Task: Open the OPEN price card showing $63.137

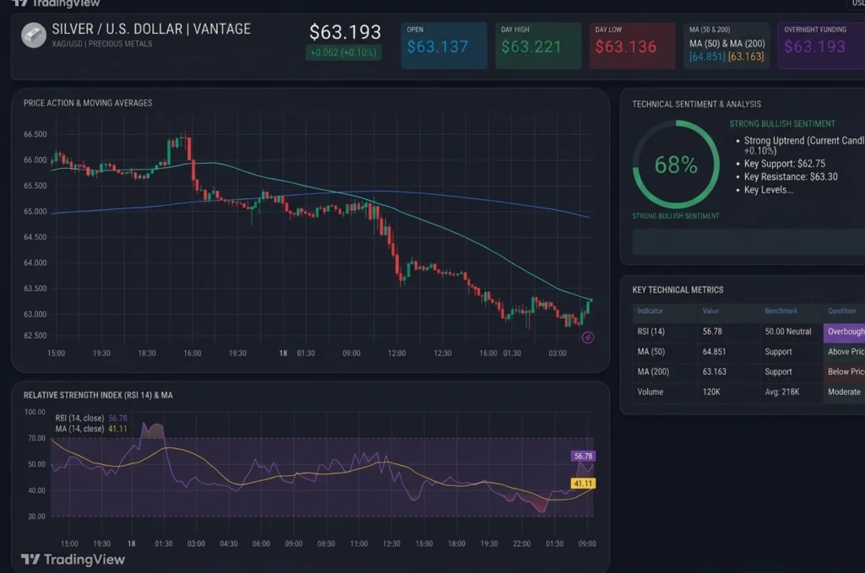Action: coord(444,46)
